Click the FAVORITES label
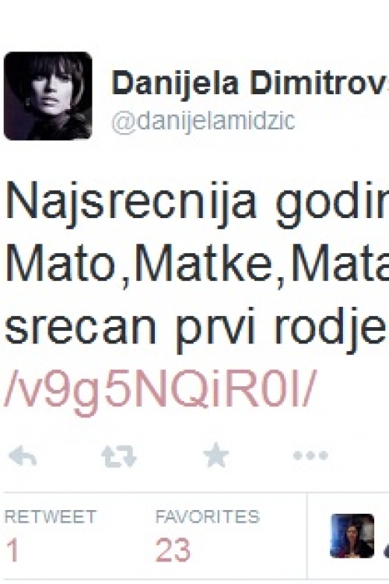Viewport: 389px width, 584px height. click(x=208, y=516)
